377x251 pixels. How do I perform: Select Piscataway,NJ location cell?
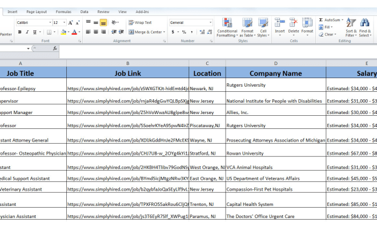(207, 122)
